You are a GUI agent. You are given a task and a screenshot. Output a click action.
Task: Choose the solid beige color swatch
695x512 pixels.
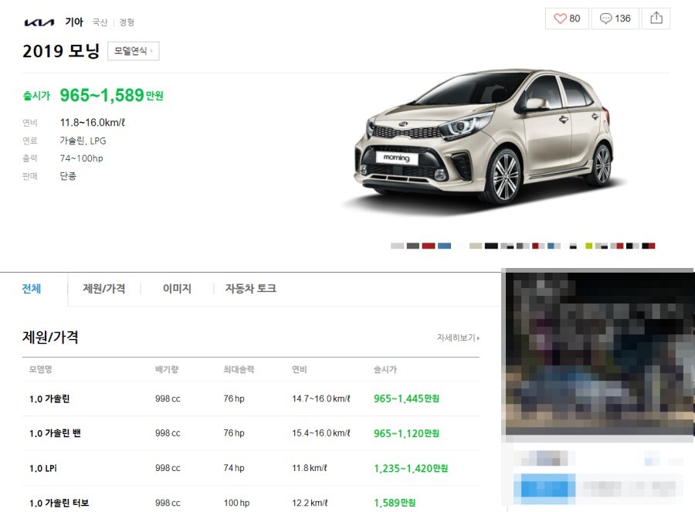(476, 246)
